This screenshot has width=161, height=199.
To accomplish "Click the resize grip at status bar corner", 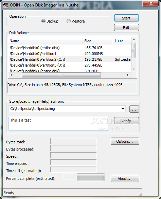I will coord(140,194).
